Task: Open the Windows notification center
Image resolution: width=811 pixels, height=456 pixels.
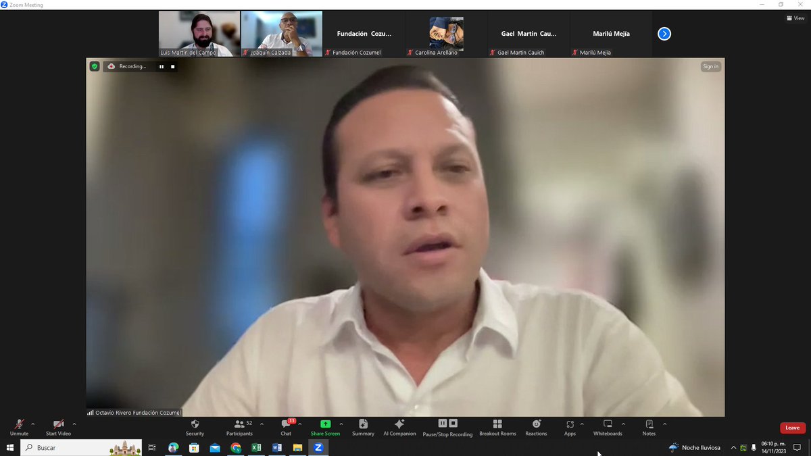Action: tap(797, 447)
